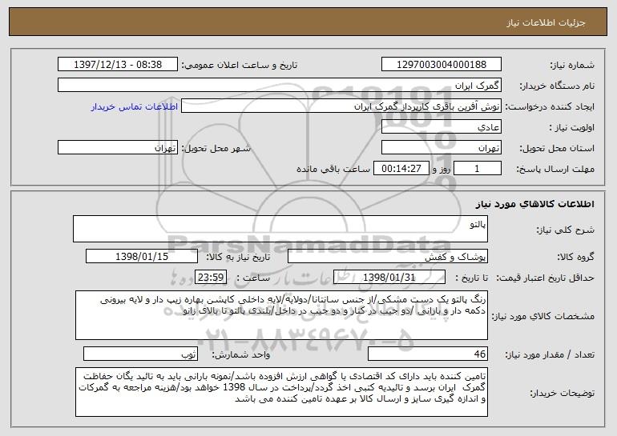
Task: Select the price validity date field 1398/01/31
Action: click(389, 278)
